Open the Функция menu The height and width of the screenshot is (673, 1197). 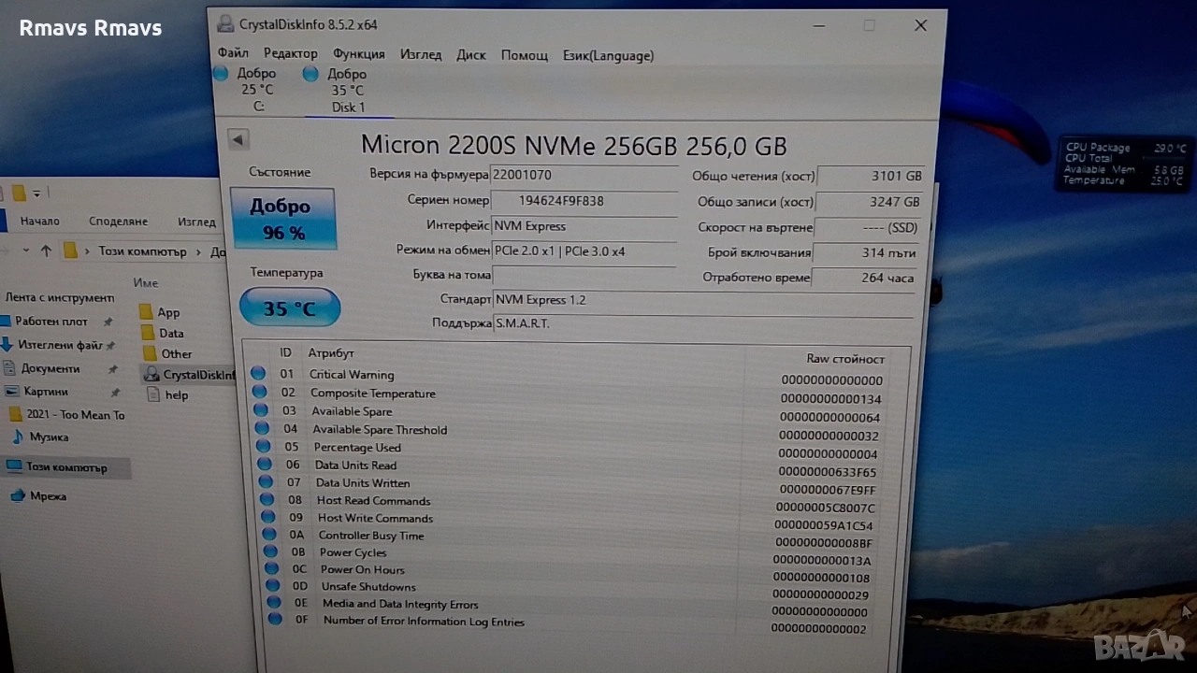click(358, 54)
